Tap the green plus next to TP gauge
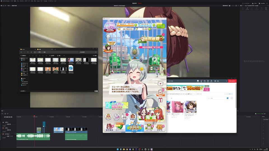The width and height of the screenshot is (269, 151). coord(136,25)
